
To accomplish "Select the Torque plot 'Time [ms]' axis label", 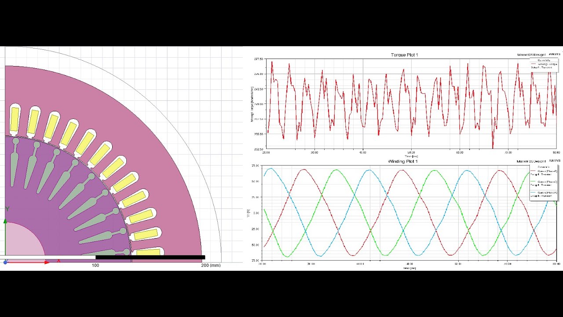I will tap(412, 156).
